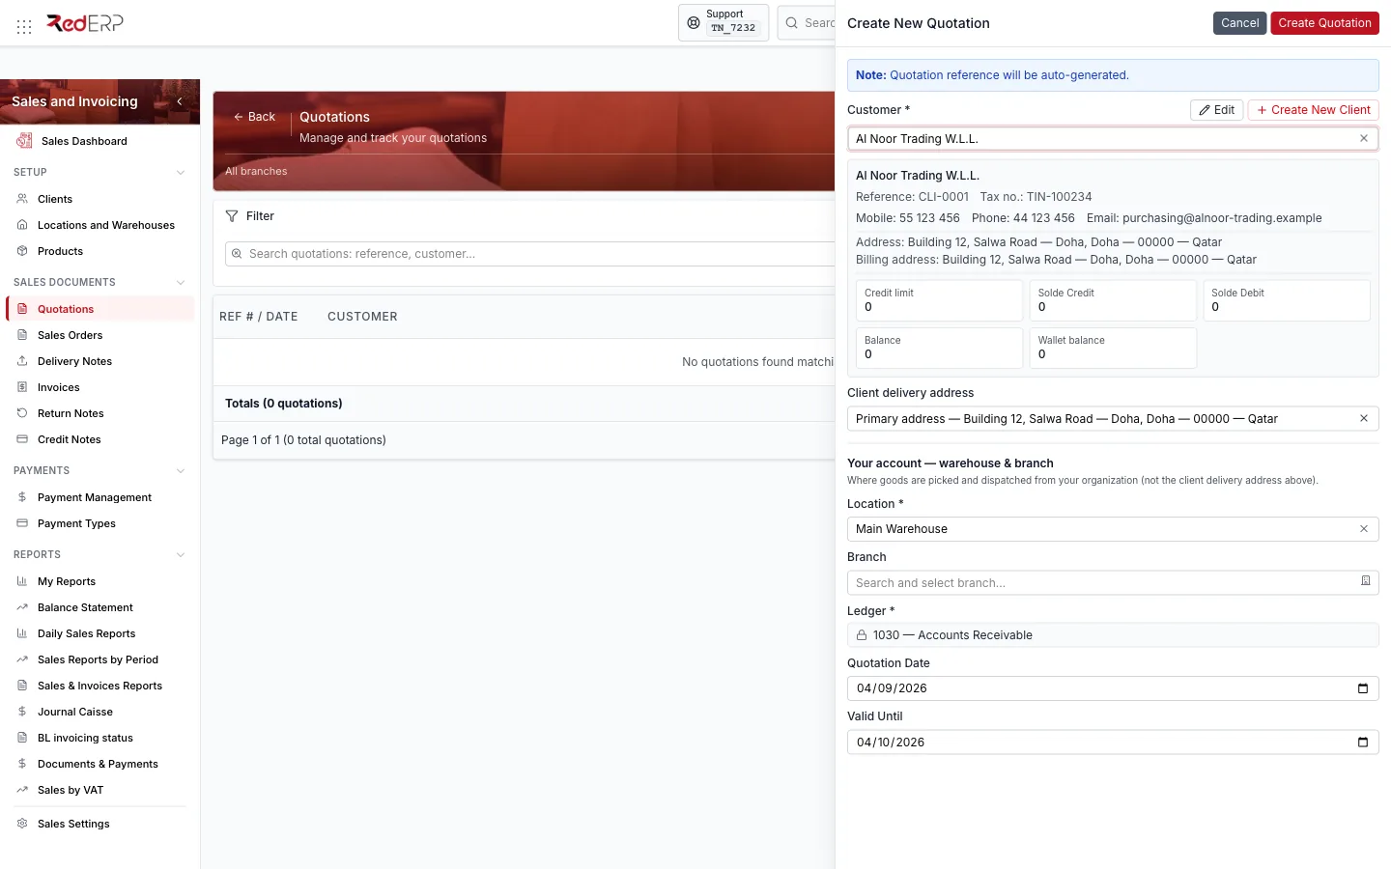Screen dimensions: 1391x869
Task: Click the My Reports chart icon
Action: pos(22,581)
